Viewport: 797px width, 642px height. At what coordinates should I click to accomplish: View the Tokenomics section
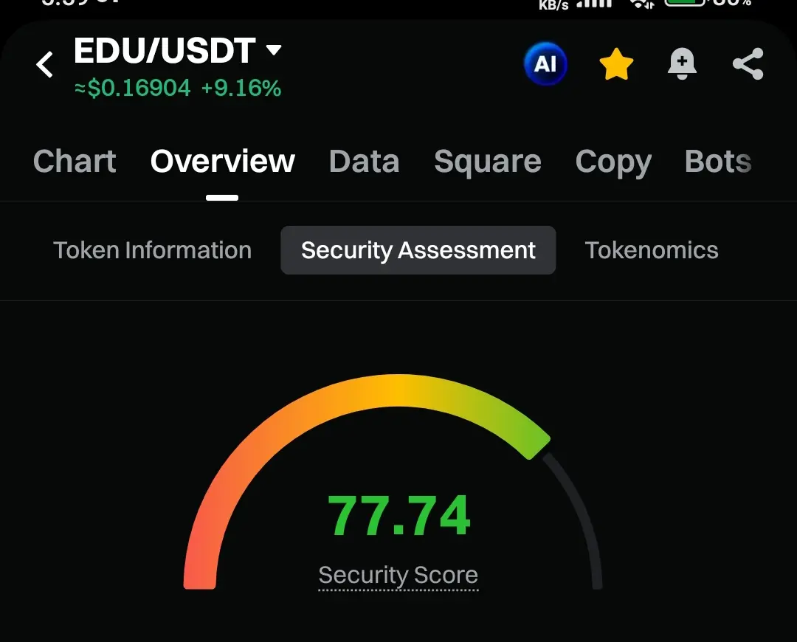pos(652,250)
